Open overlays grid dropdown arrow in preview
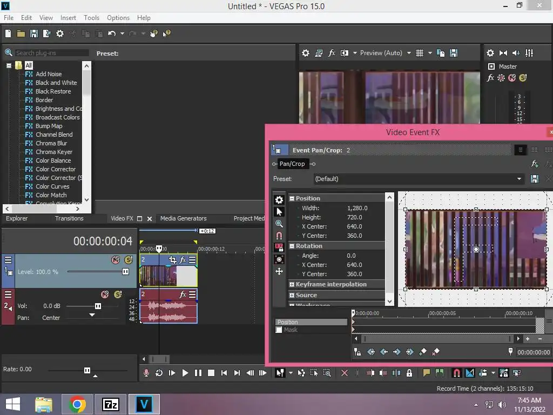553x415 pixels. pyautogui.click(x=430, y=53)
